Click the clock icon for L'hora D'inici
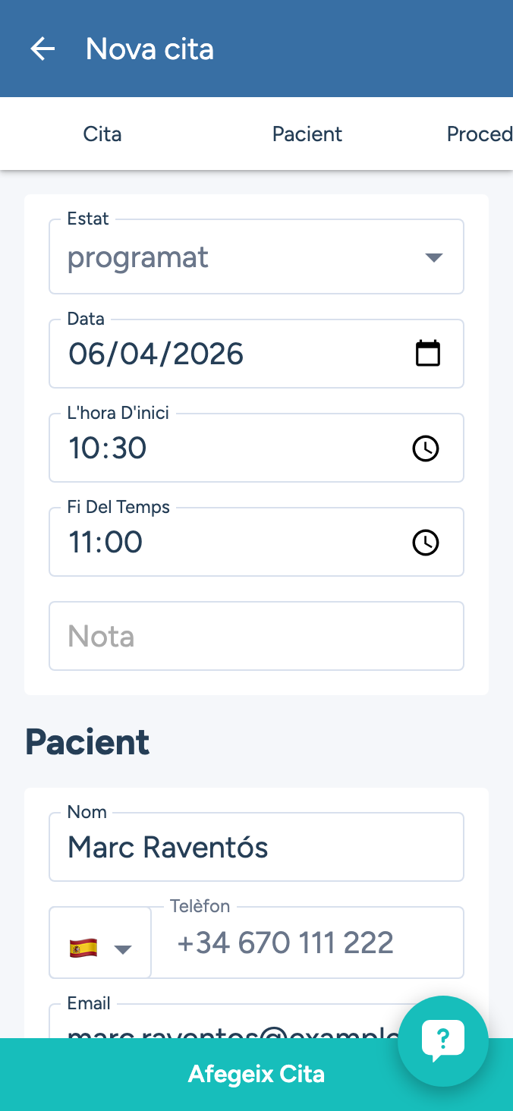This screenshot has height=1111, width=513. [426, 448]
